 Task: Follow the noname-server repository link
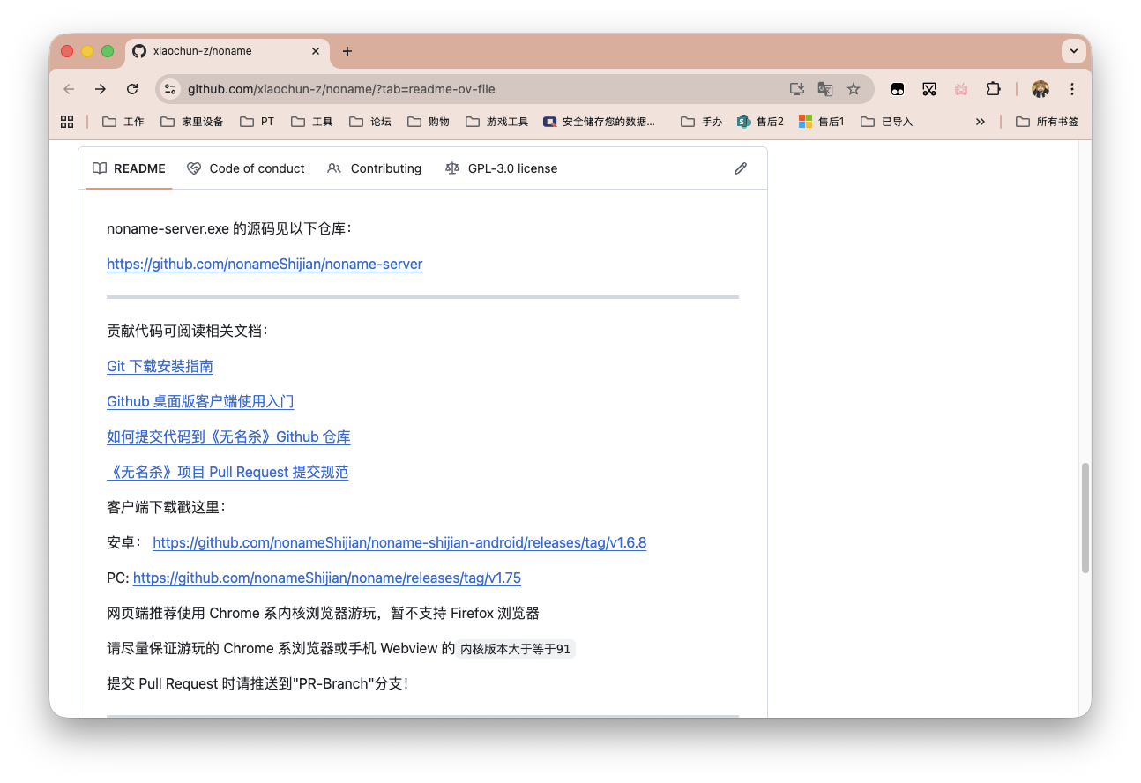pos(265,264)
